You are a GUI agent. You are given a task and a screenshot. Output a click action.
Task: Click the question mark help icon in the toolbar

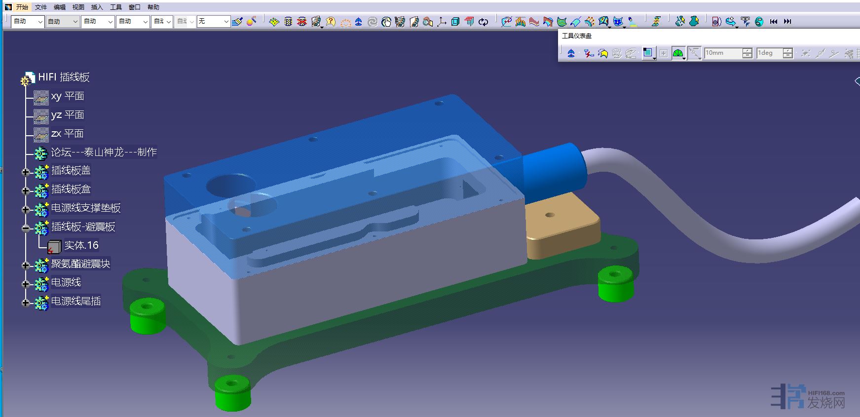331,22
